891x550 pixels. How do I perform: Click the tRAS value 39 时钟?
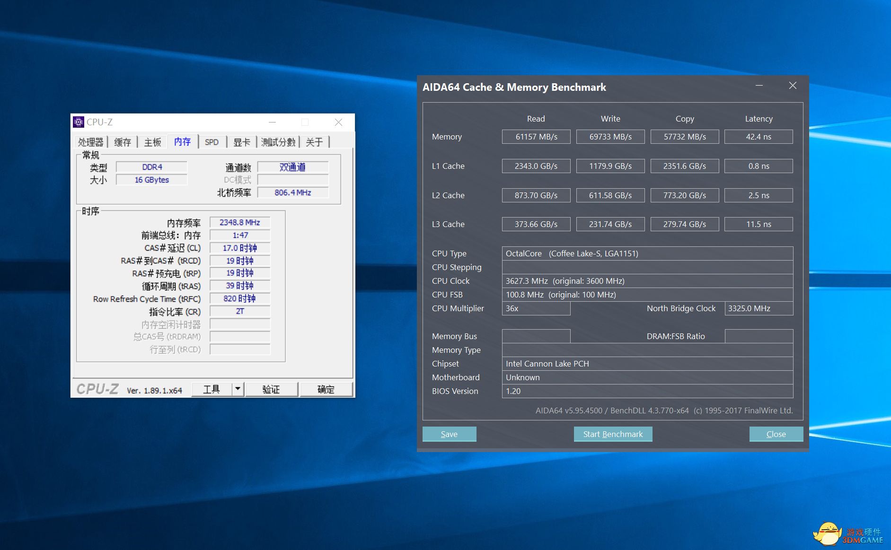coord(240,286)
